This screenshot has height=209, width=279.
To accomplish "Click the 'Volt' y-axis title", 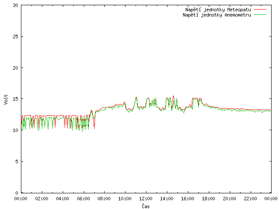I will 6,99.
